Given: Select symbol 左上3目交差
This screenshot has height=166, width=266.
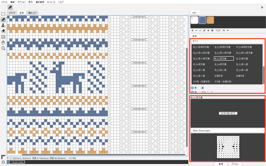Looking at the screenshot, I should (242, 59).
